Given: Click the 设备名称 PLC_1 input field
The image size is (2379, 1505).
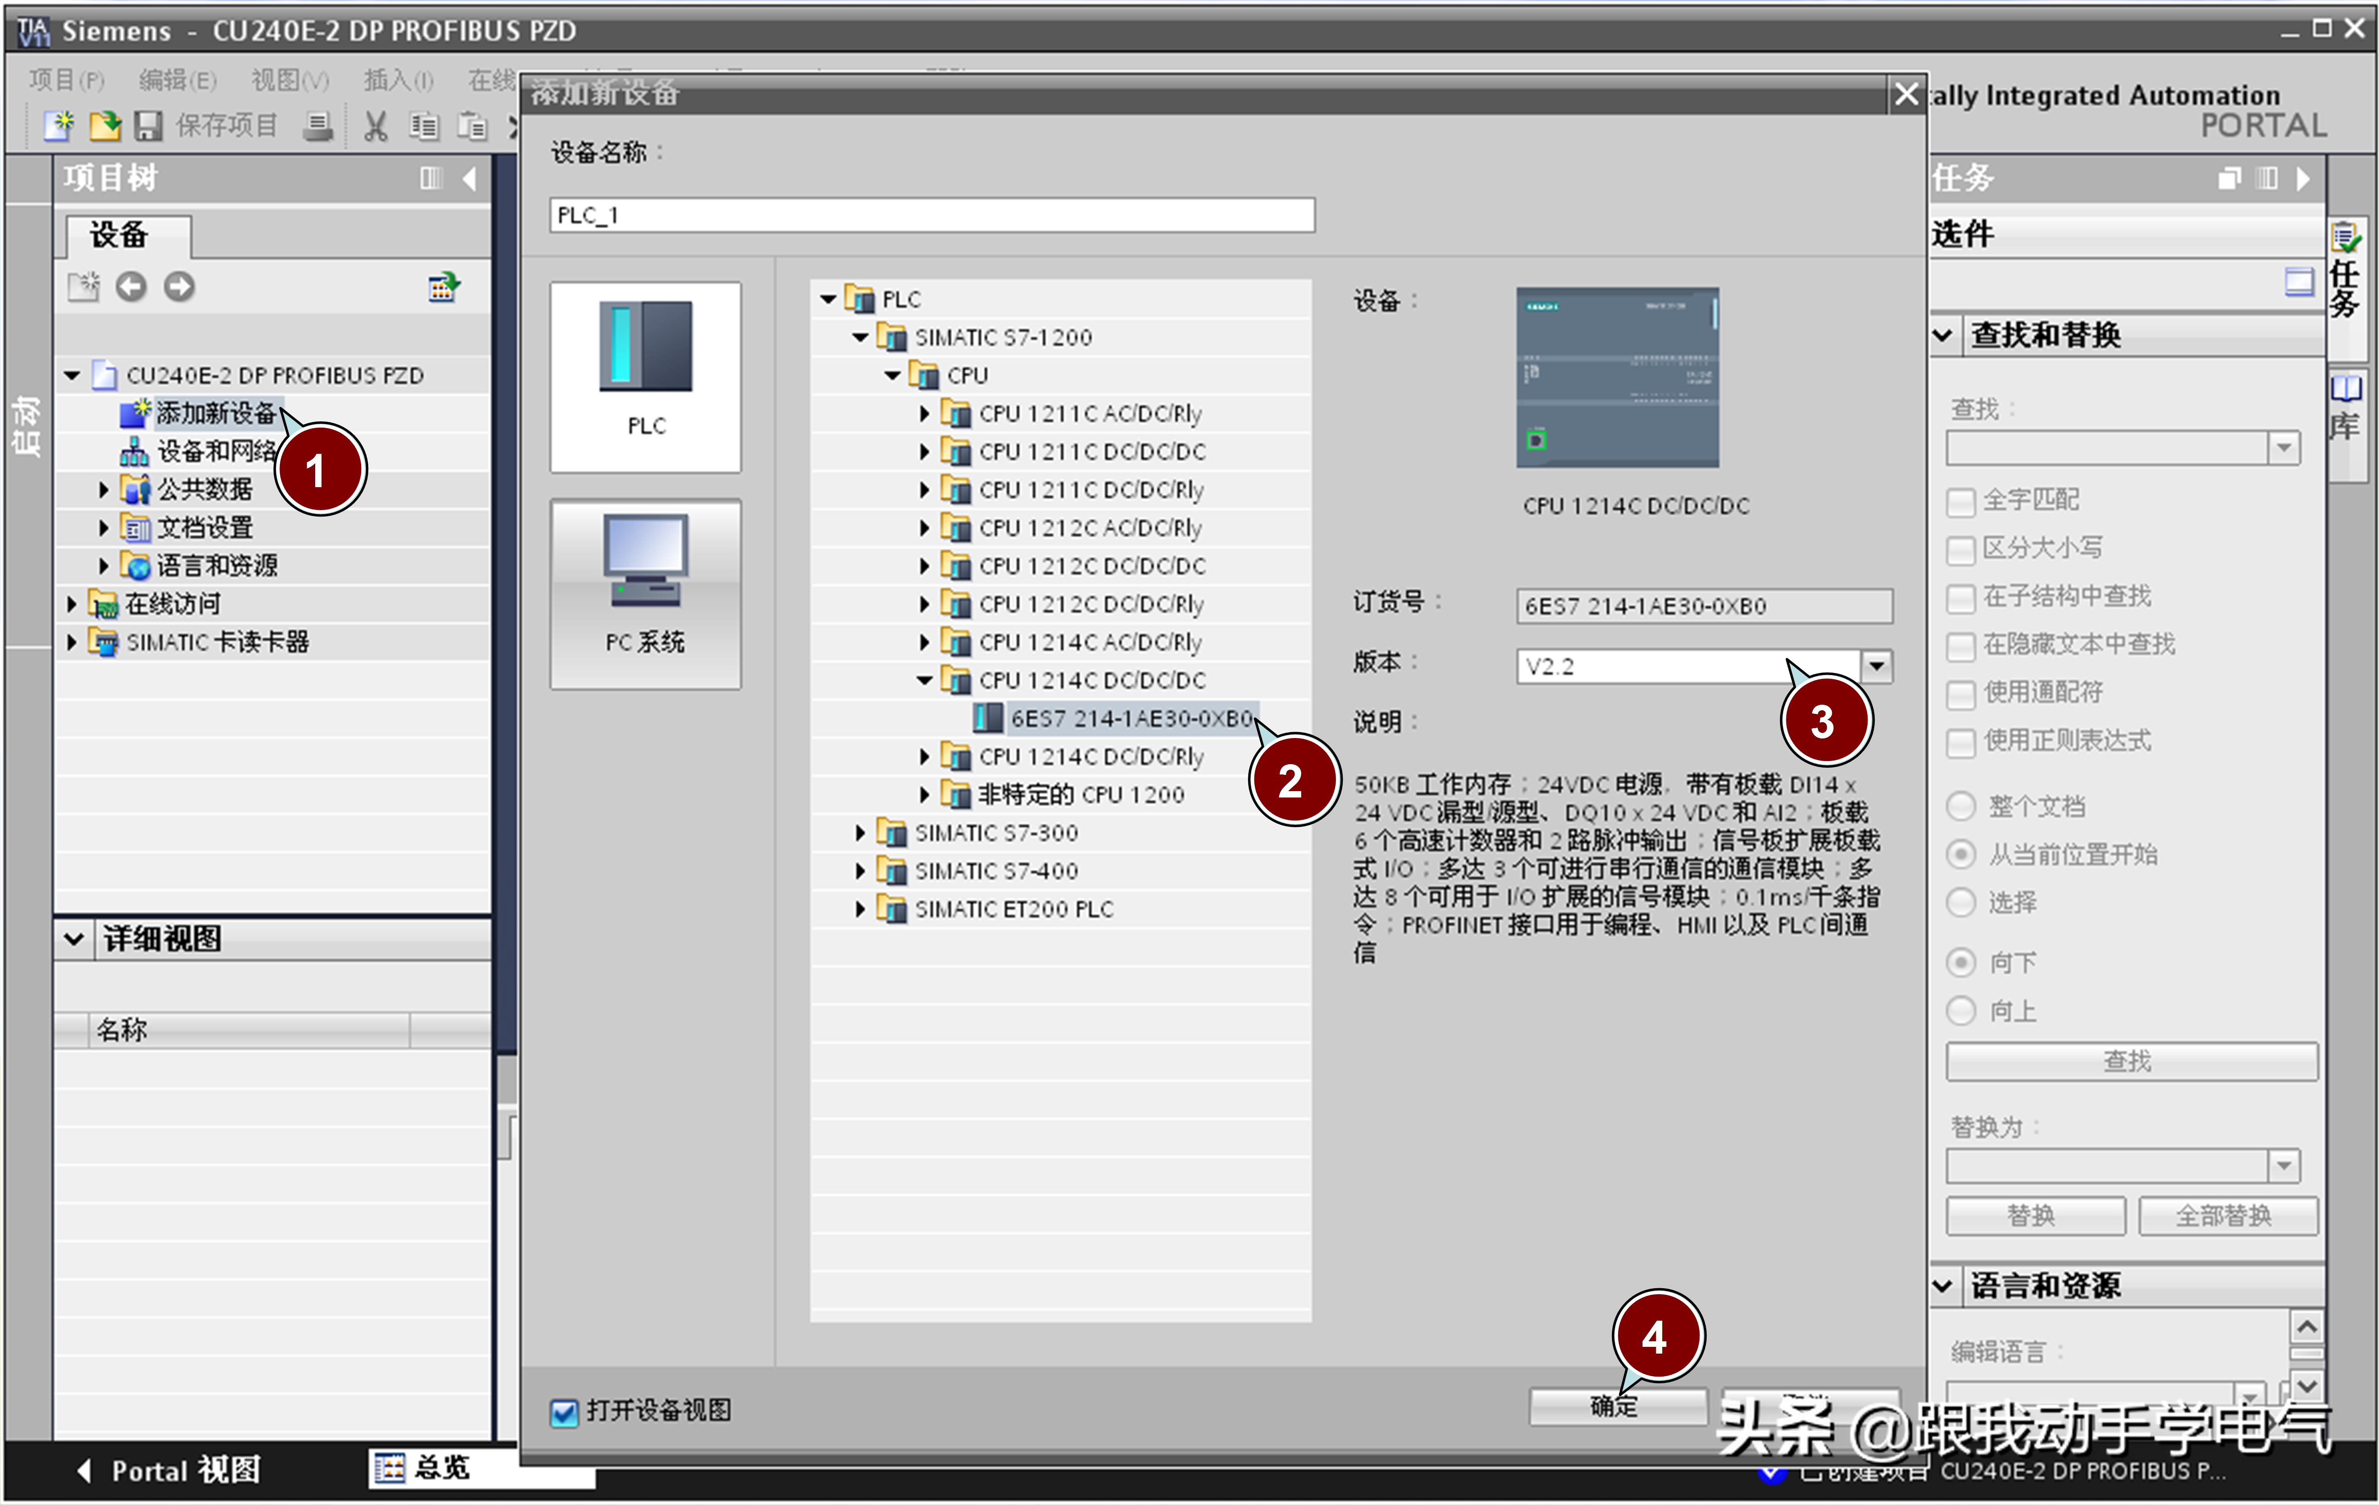Looking at the screenshot, I should (x=931, y=215).
